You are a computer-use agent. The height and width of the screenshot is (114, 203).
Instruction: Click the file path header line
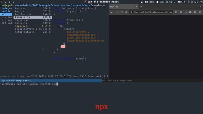click(x=60, y=5)
